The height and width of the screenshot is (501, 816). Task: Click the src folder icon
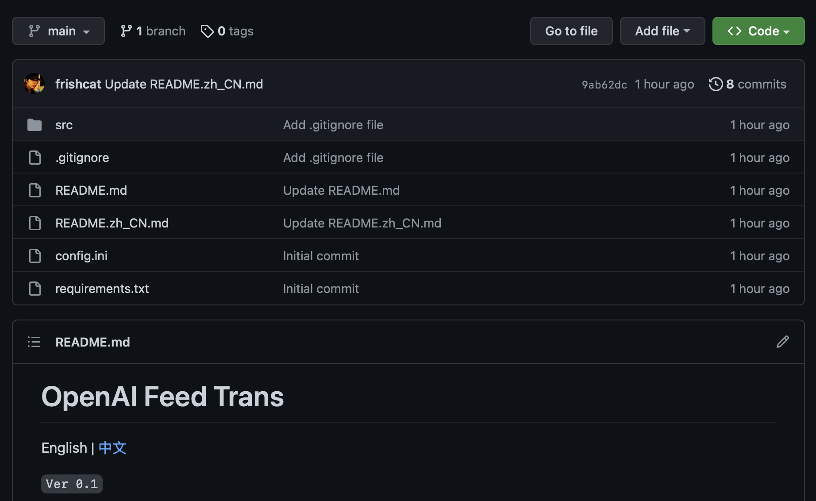(x=35, y=125)
